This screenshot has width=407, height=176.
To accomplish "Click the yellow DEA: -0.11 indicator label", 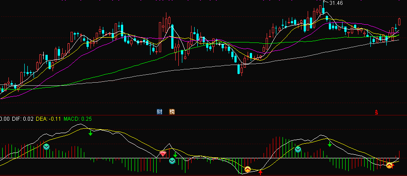I will point(48,119).
